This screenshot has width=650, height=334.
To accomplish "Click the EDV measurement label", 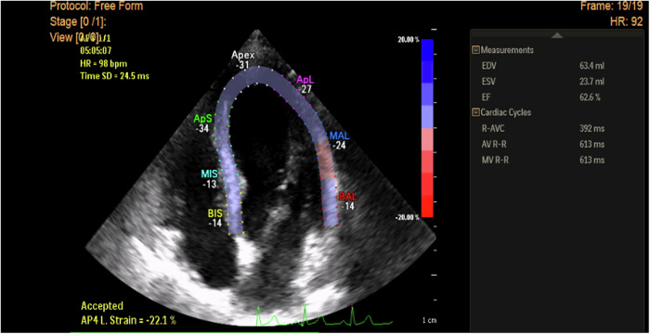I will (488, 66).
